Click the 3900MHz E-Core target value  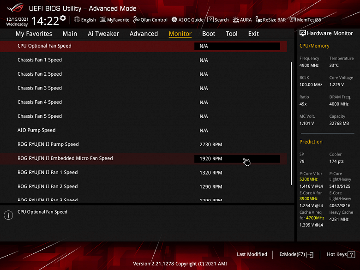coord(309,198)
